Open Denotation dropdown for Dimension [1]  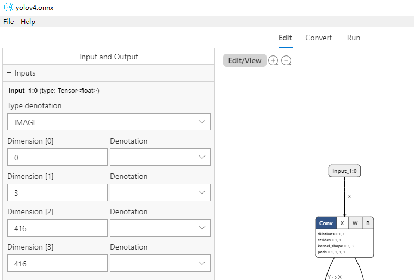tap(160, 192)
